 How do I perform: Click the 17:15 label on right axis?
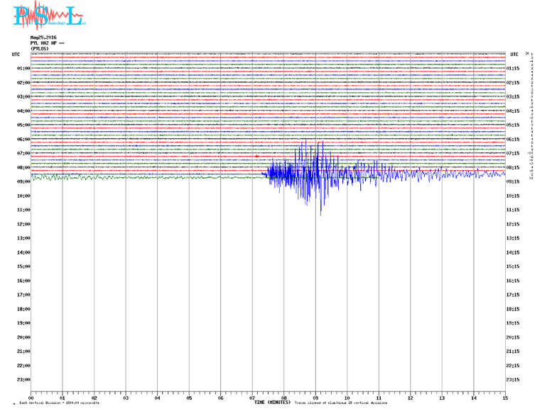[514, 295]
